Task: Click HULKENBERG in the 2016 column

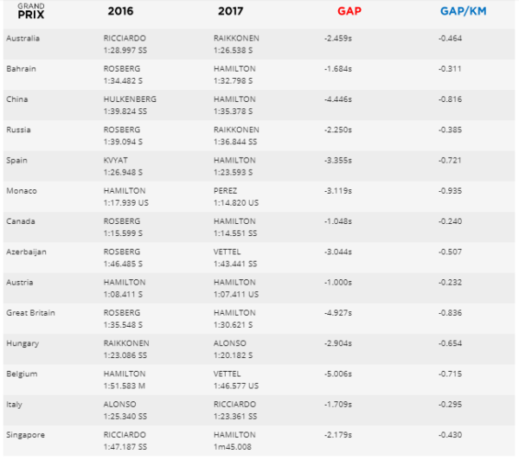Action: tap(130, 99)
